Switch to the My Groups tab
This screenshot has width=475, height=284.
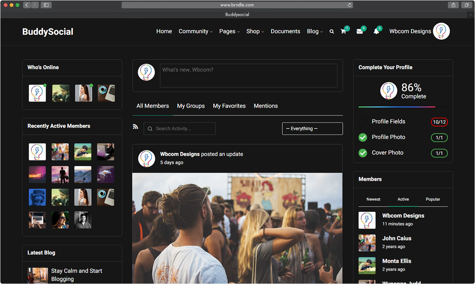191,106
